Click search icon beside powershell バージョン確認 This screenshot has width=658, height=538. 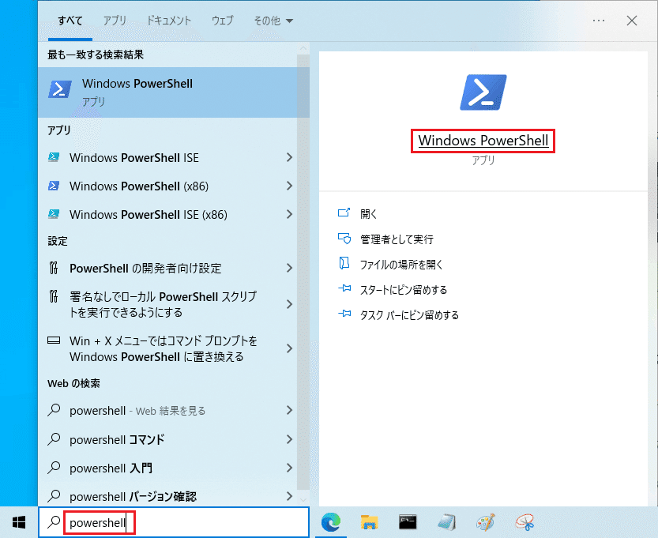click(x=55, y=496)
